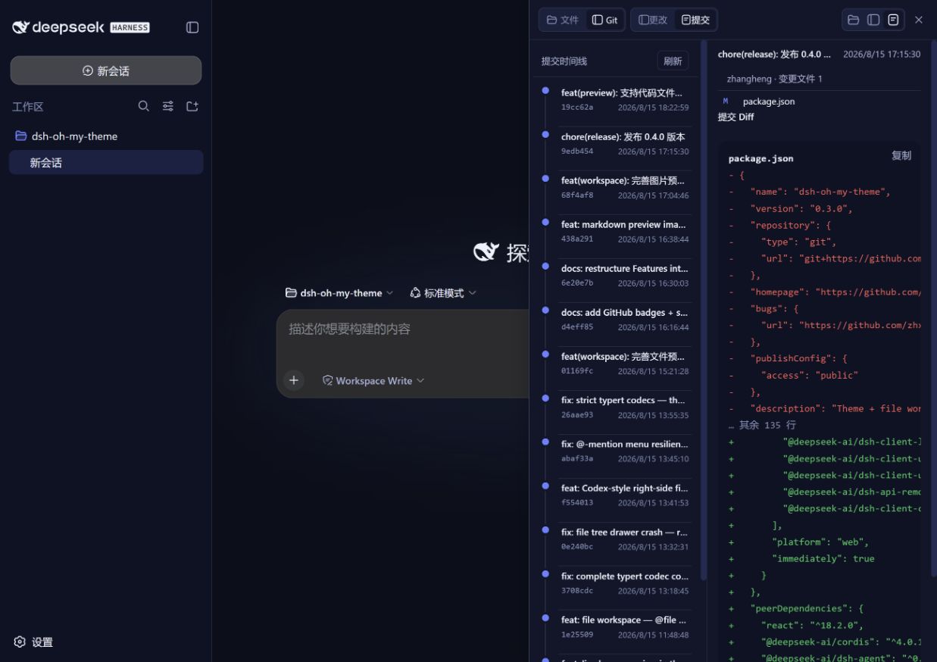Click the DeepSeek whale logo in sidebar

[21, 27]
